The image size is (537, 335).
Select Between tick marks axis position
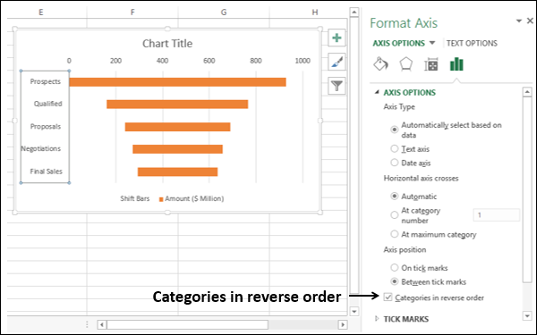pyautogui.click(x=395, y=281)
